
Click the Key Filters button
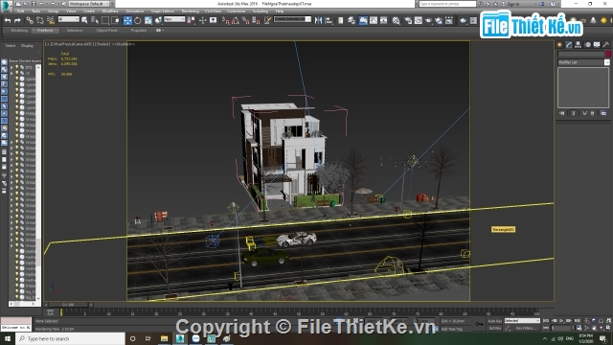tap(526, 328)
